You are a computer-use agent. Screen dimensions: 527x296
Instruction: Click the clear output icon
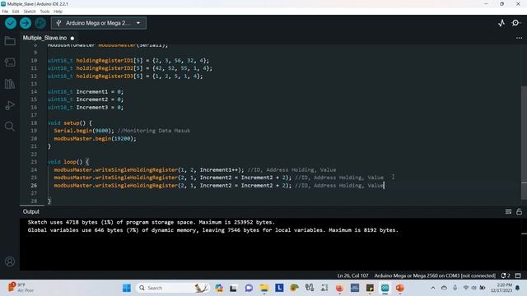coord(508,211)
